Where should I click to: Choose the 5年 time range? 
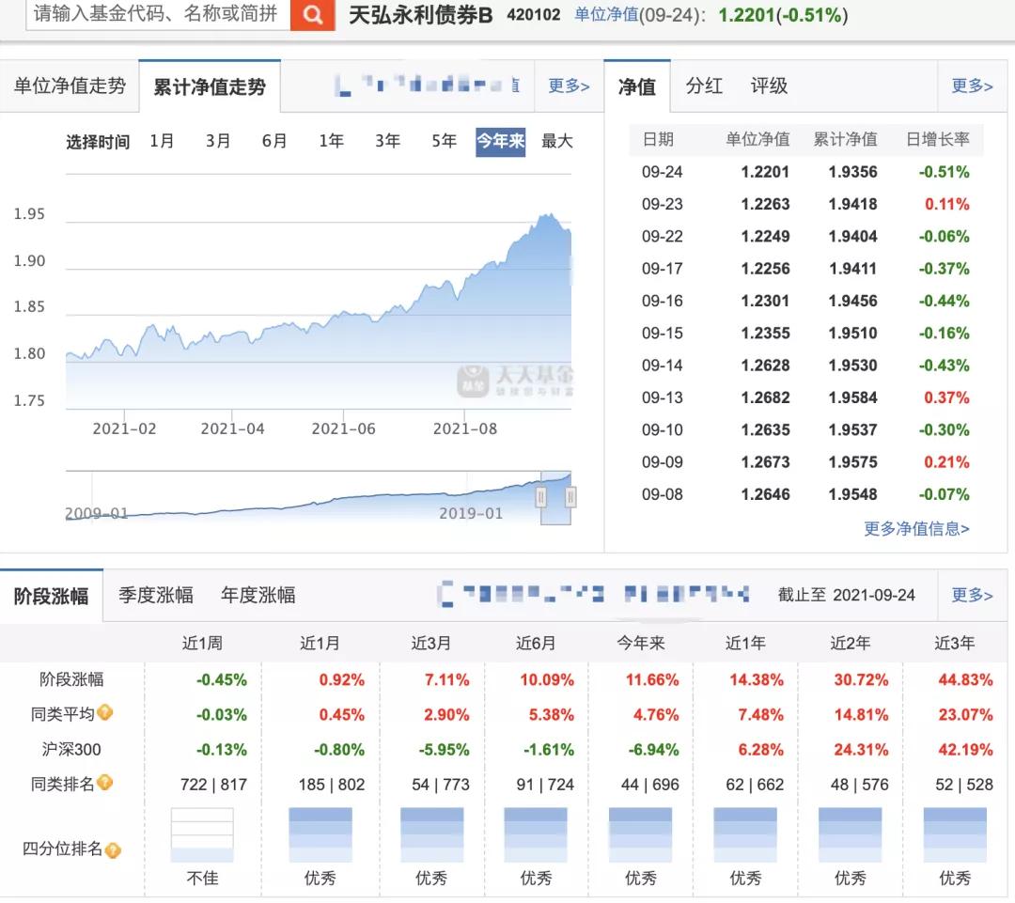click(444, 140)
